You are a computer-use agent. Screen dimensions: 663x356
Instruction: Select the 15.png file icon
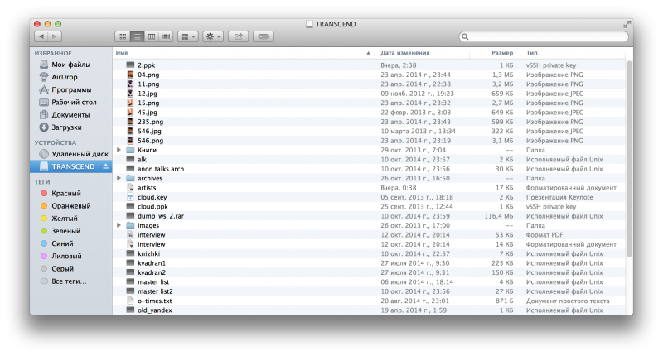(130, 103)
